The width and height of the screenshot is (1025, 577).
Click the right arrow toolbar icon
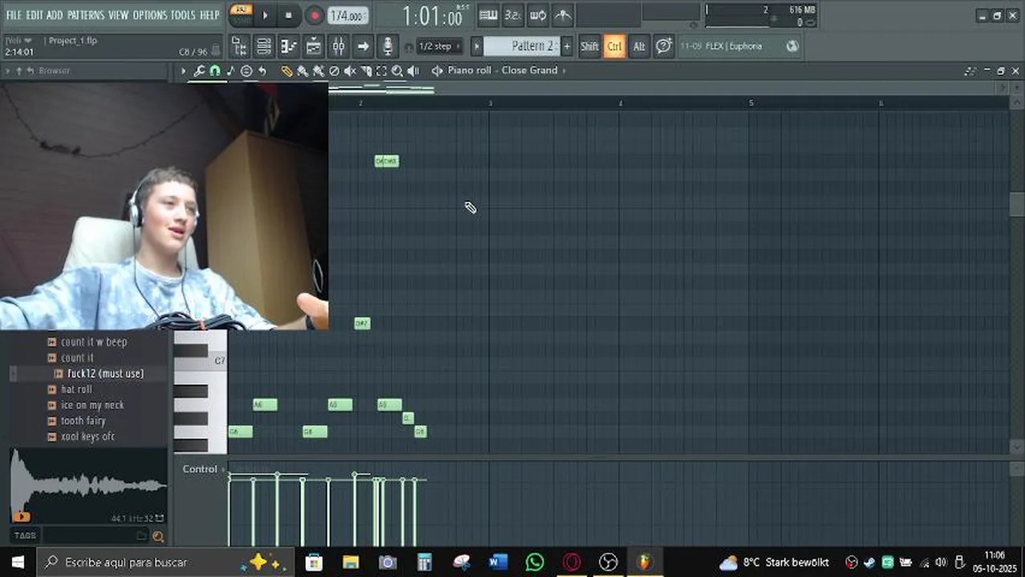click(363, 46)
